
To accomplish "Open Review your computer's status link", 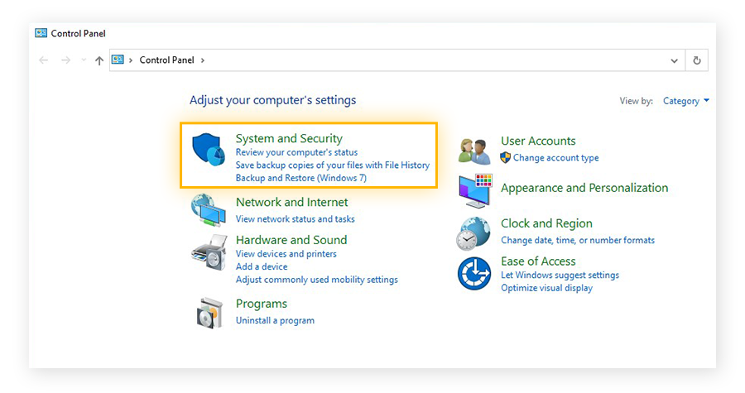I will (x=296, y=152).
